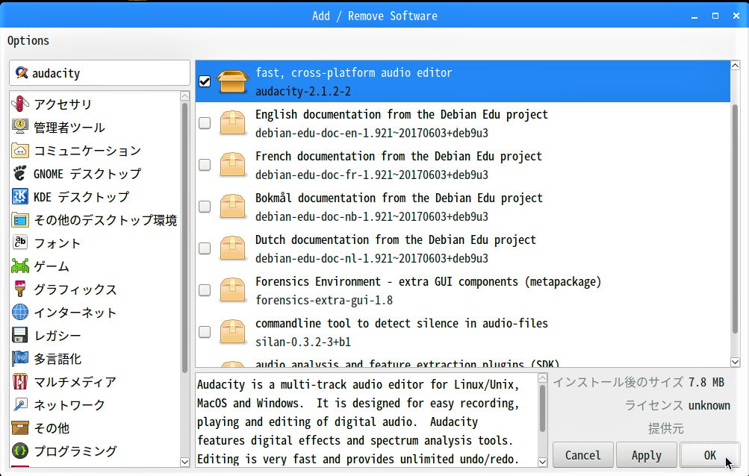Click the up arrow of the package list scrollbar
This screenshot has height=476, width=749.
click(735, 66)
